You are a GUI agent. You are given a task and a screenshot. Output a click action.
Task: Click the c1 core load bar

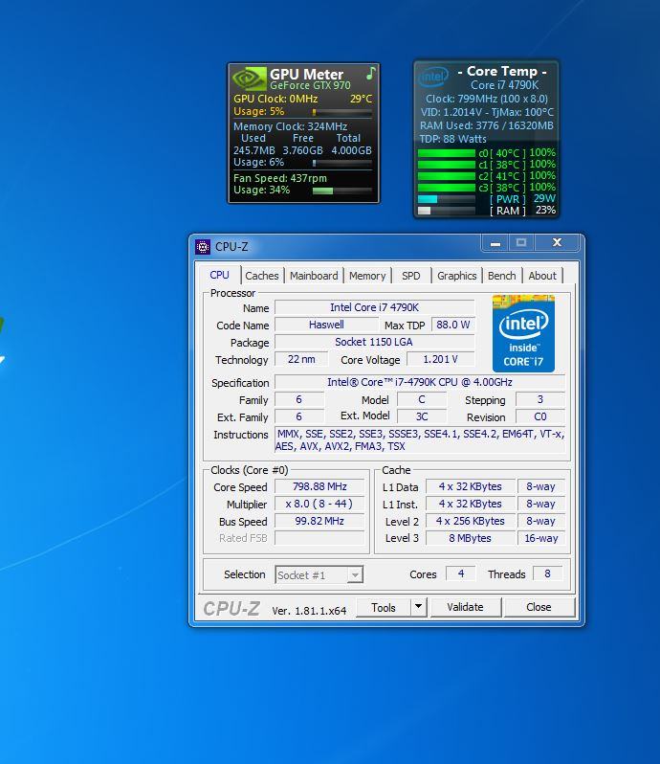coord(447,165)
